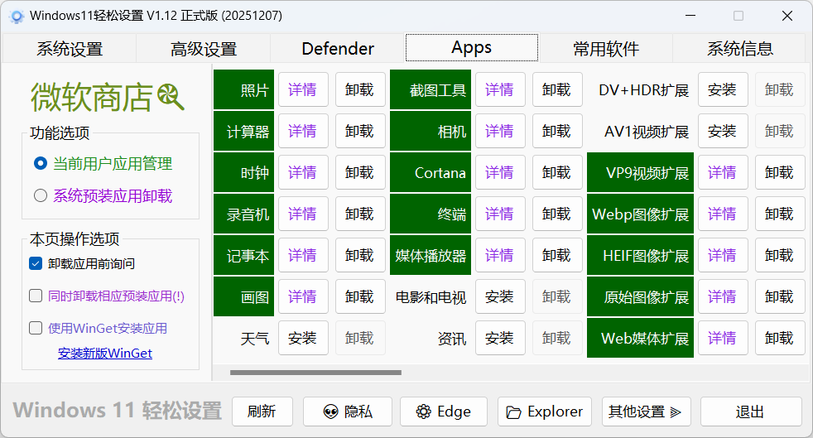This screenshot has height=438, width=813.
Task: Uninstall 媒体播放器
Action: [557, 256]
